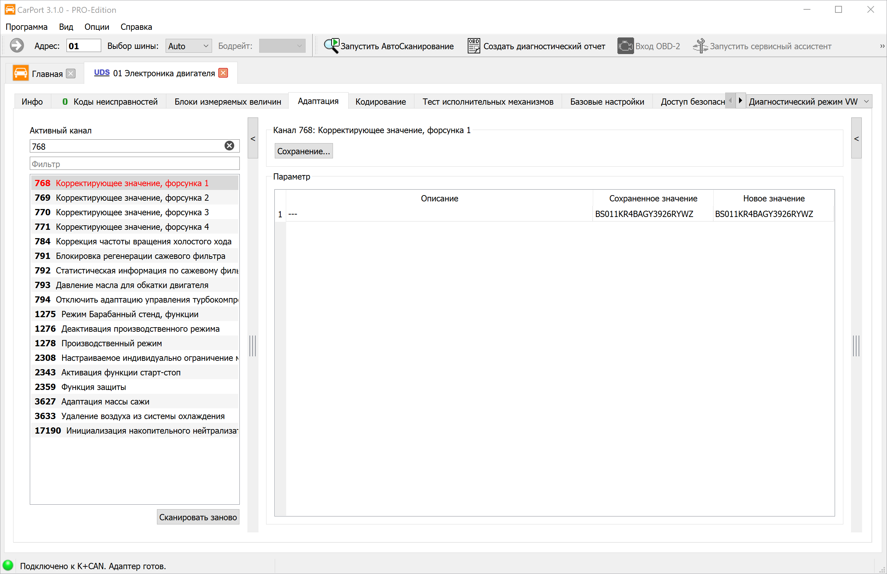Screen dimensions: 887x574
Task: Collapse the left channel panel
Action: [253, 138]
